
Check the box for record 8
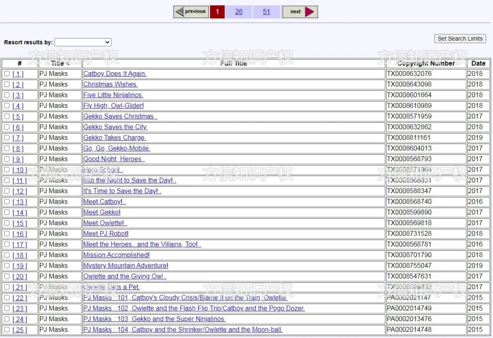point(6,148)
